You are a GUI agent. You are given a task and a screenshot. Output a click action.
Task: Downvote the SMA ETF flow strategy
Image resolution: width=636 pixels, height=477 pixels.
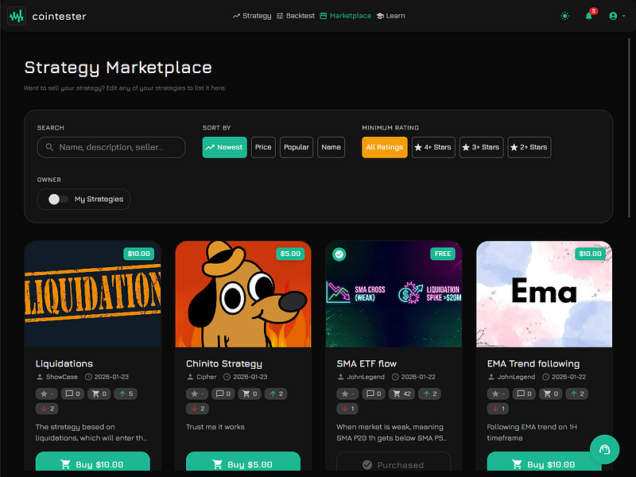pos(347,409)
